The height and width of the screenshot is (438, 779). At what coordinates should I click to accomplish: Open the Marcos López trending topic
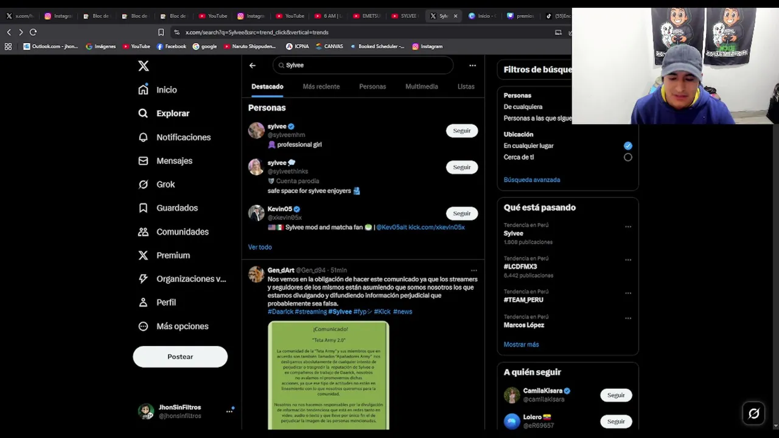(524, 325)
